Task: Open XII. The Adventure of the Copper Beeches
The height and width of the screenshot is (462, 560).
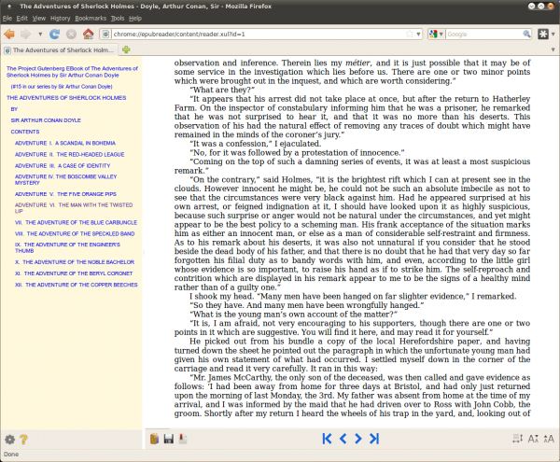Action: (77, 285)
